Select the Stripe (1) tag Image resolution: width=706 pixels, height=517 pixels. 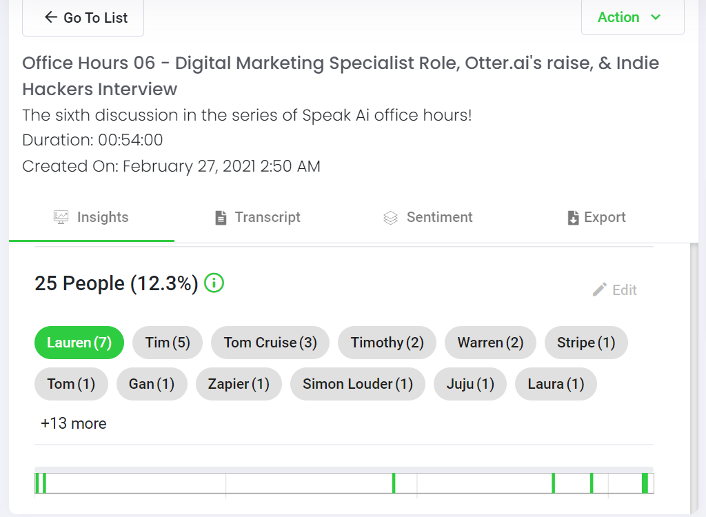(x=586, y=343)
